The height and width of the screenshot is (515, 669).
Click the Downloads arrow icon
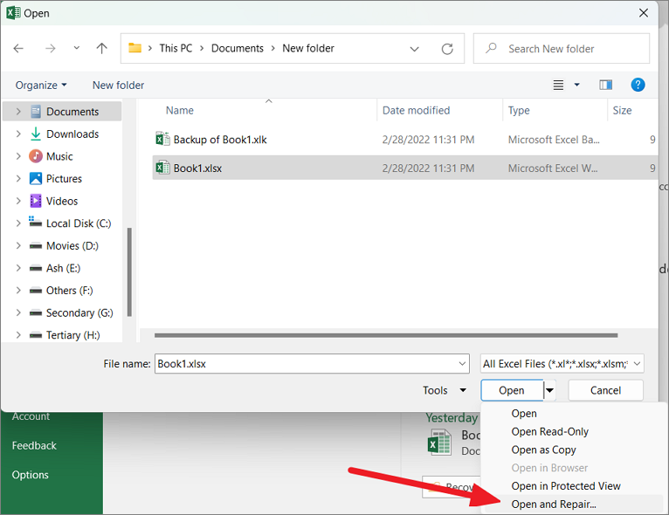point(36,134)
